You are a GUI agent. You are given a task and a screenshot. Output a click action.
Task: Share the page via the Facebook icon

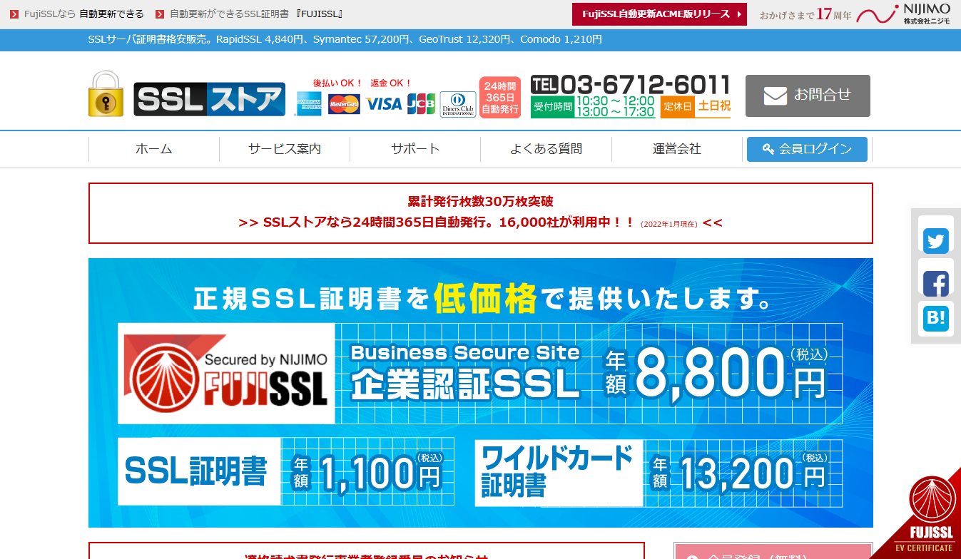(x=935, y=283)
